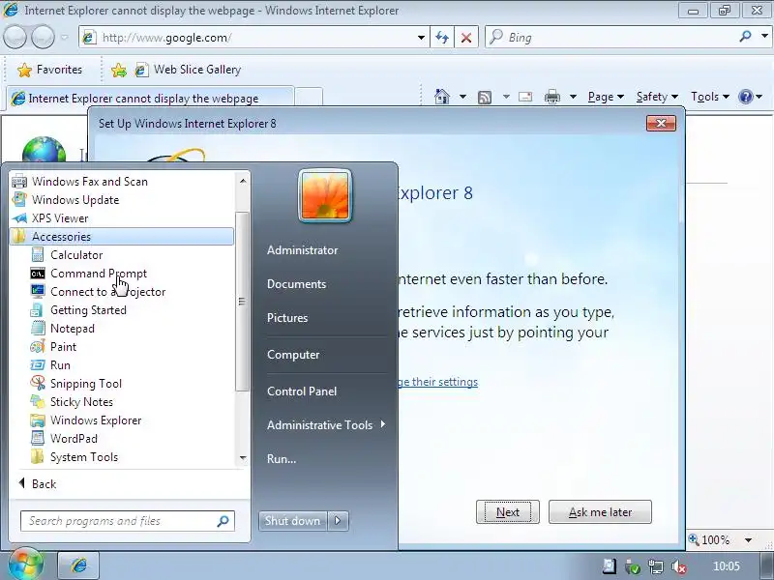Open the Print dropdown arrow
This screenshot has height=580, width=774.
[573, 97]
